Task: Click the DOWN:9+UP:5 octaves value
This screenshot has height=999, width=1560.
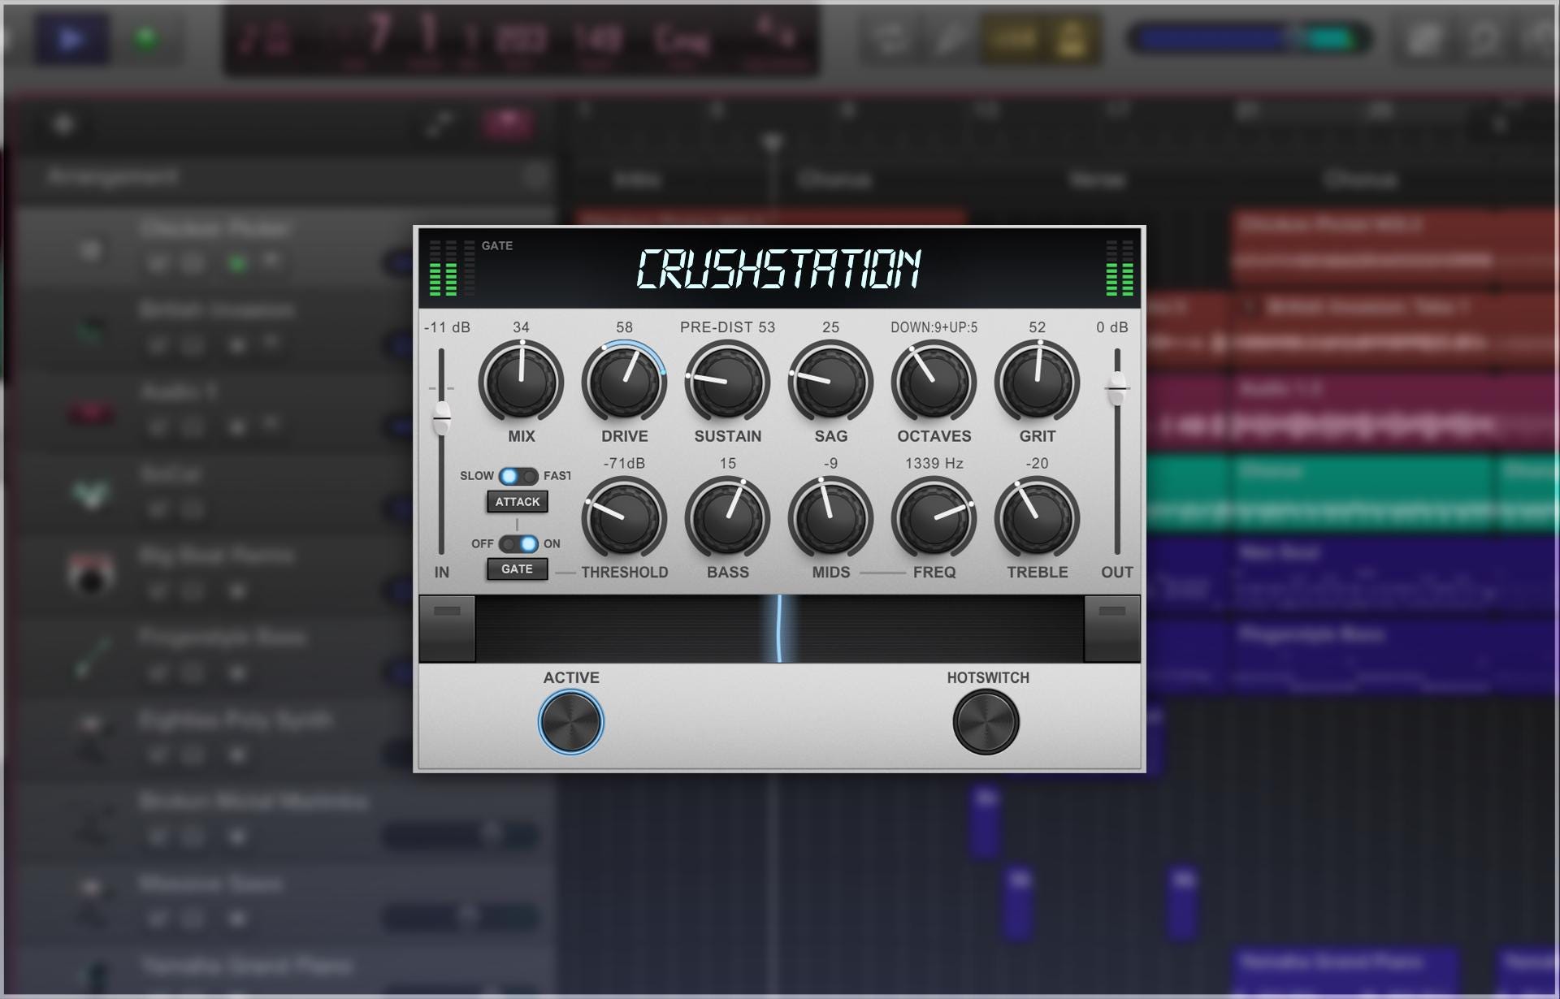Action: pos(934,327)
